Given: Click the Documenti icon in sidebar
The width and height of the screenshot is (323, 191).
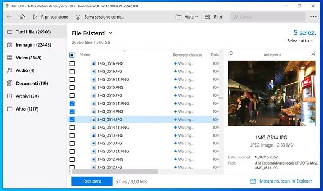Looking at the screenshot, I should [x=10, y=84].
